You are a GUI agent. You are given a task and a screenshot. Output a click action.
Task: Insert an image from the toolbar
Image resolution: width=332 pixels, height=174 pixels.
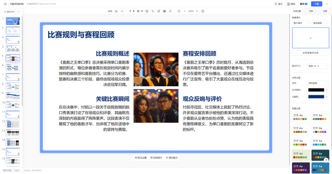pos(138,11)
